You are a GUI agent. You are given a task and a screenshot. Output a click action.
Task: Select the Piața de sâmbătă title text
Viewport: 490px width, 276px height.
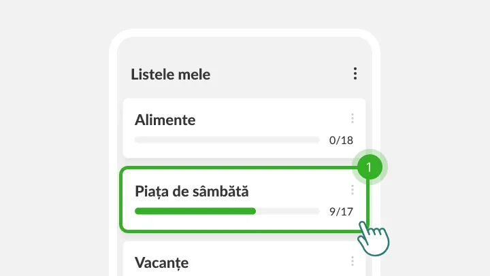(192, 192)
